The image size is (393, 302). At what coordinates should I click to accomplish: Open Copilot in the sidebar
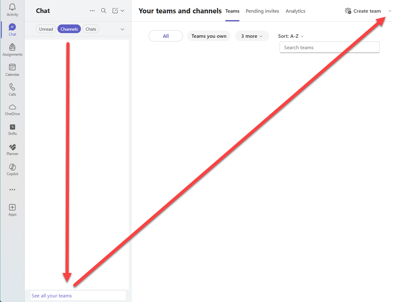pyautogui.click(x=12, y=170)
